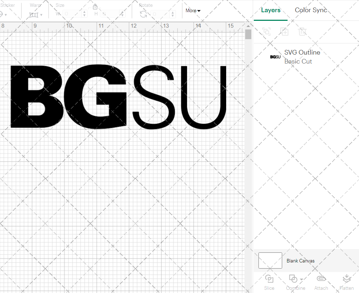Image resolution: width=359 pixels, height=293 pixels.
Task: Switch to the Layers tab
Action: click(271, 10)
